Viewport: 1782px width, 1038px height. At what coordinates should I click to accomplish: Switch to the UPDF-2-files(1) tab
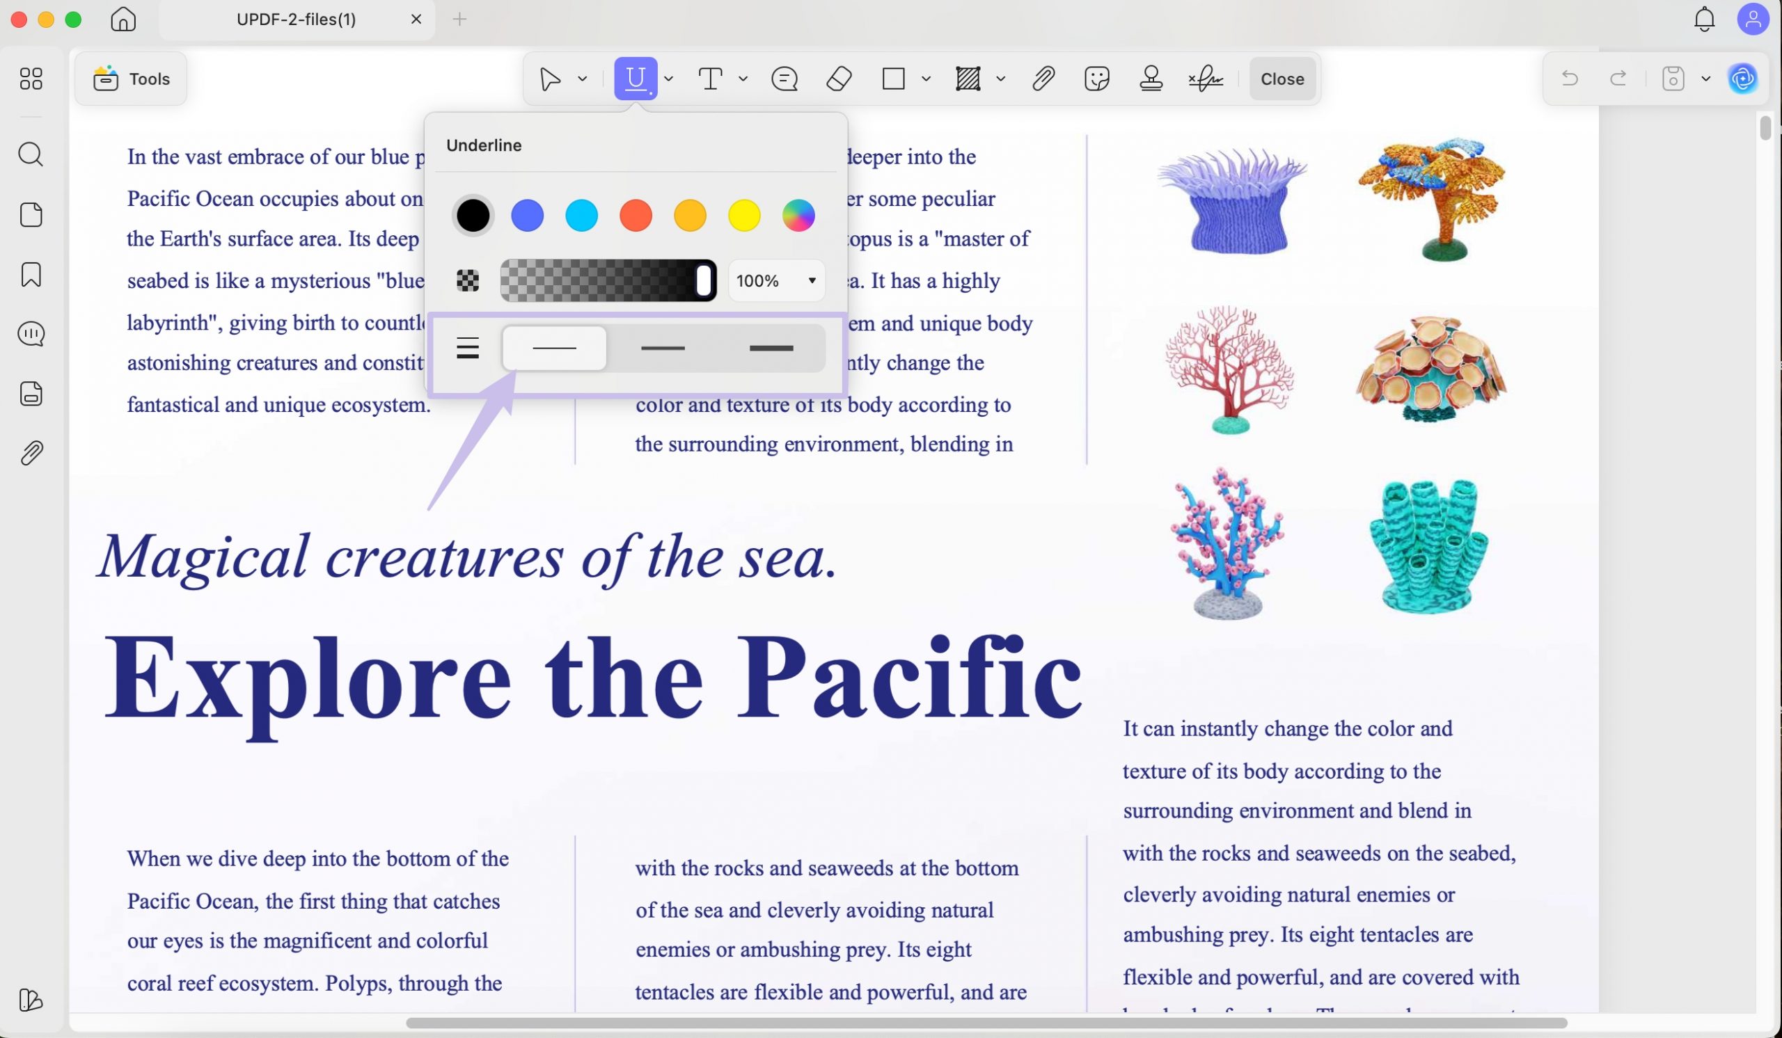click(296, 19)
